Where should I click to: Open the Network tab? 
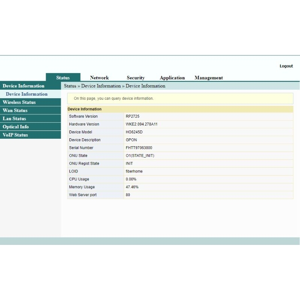[x=99, y=78]
